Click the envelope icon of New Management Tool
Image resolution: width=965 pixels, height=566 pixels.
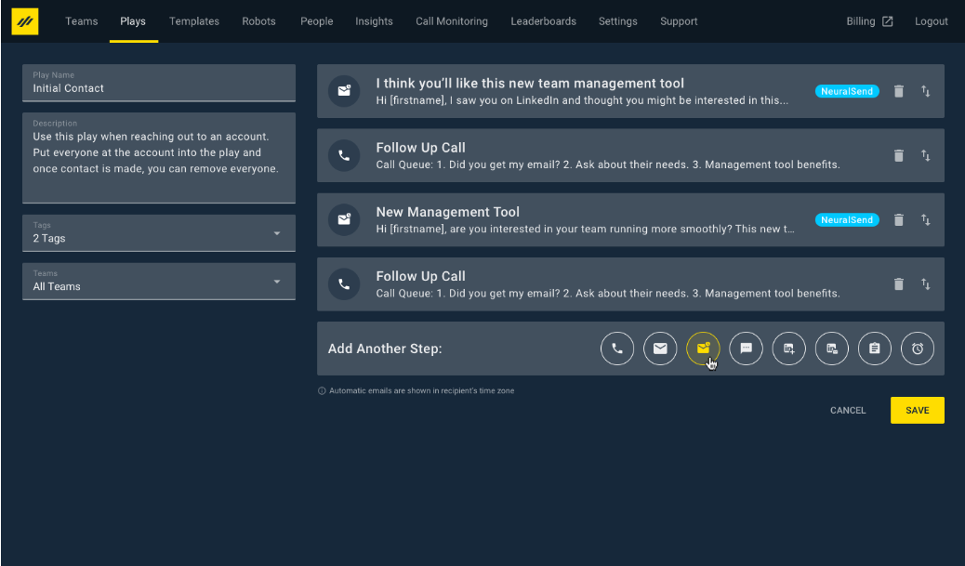(x=344, y=219)
